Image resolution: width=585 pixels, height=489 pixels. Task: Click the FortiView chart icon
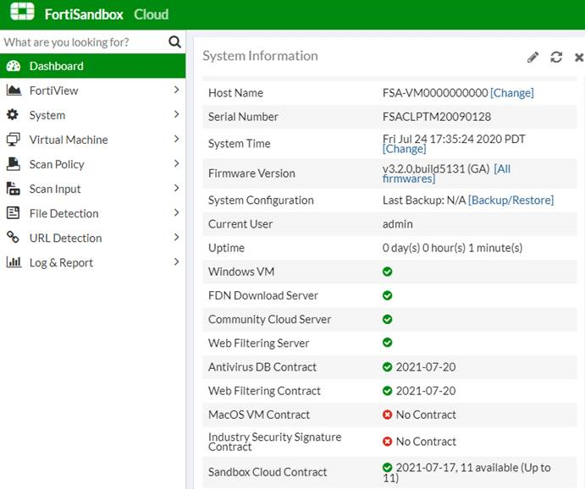(14, 91)
